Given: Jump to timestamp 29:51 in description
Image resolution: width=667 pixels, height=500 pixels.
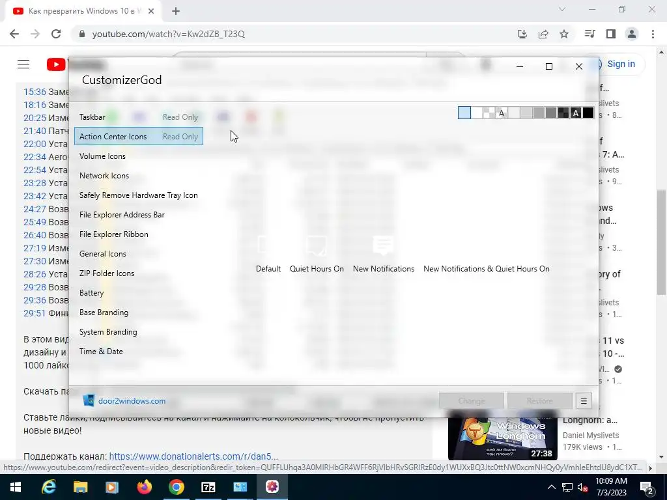Looking at the screenshot, I should coord(35,313).
